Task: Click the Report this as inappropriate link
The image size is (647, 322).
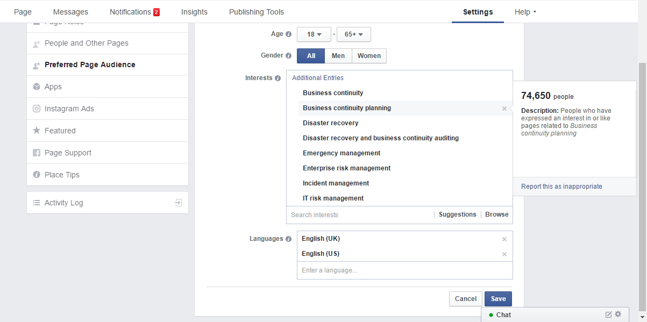Action: click(561, 186)
